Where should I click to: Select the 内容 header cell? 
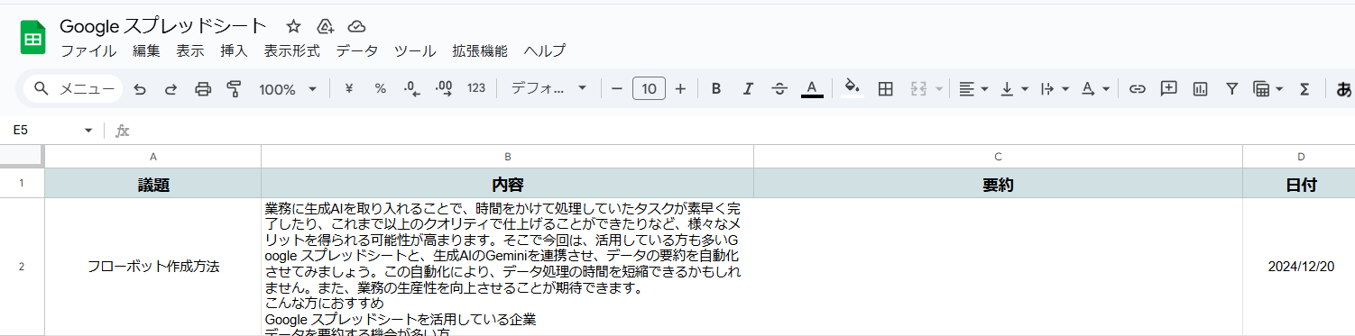[x=508, y=184]
